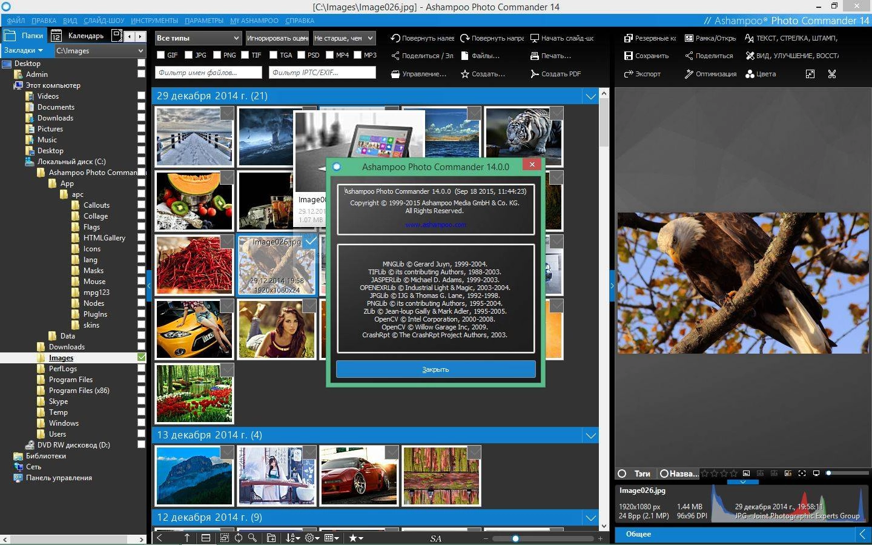
Task: Click the calendar icon next to Календарь
Action: 56,36
